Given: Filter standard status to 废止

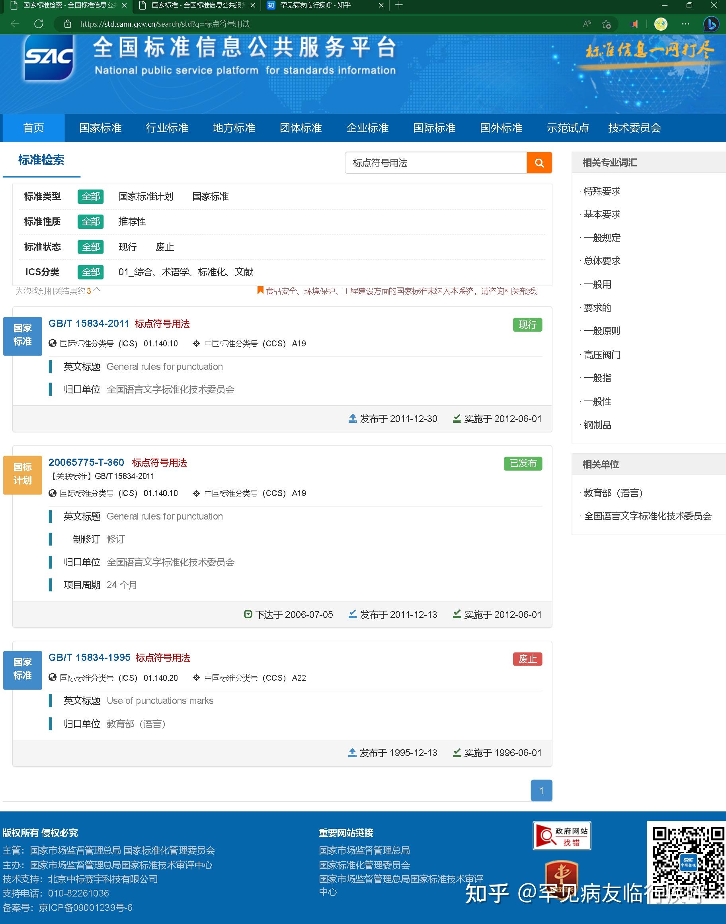Looking at the screenshot, I should 165,247.
